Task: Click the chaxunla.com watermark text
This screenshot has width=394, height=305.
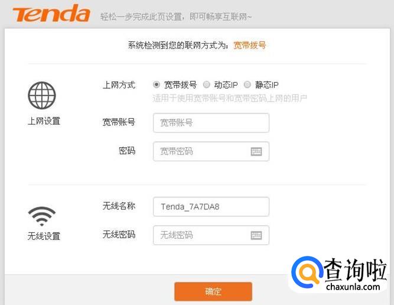Action: click(x=353, y=287)
